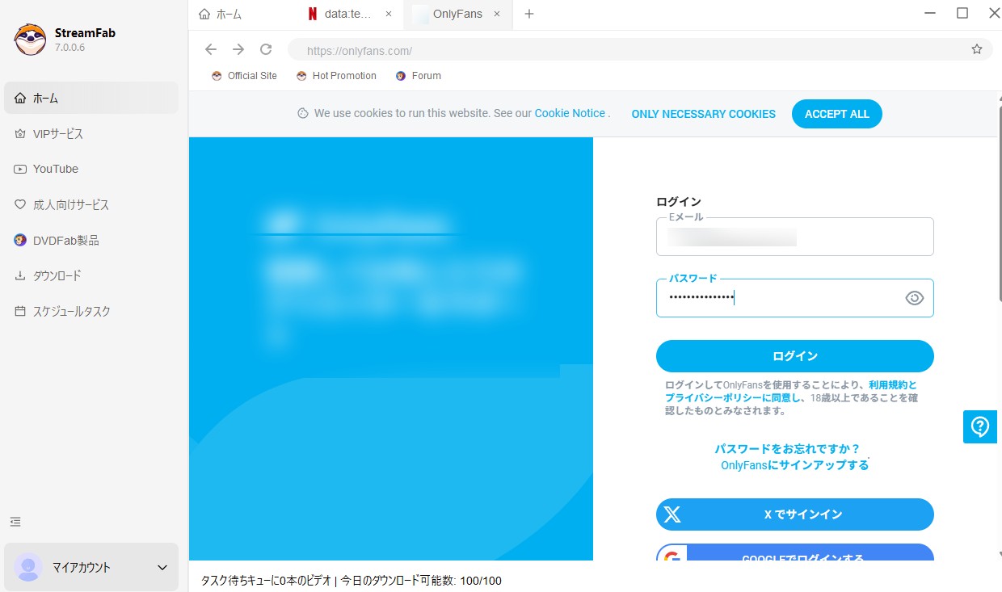The width and height of the screenshot is (1002, 592).
Task: Open DVDFab製品 from the sidebar
Action: [x=65, y=240]
